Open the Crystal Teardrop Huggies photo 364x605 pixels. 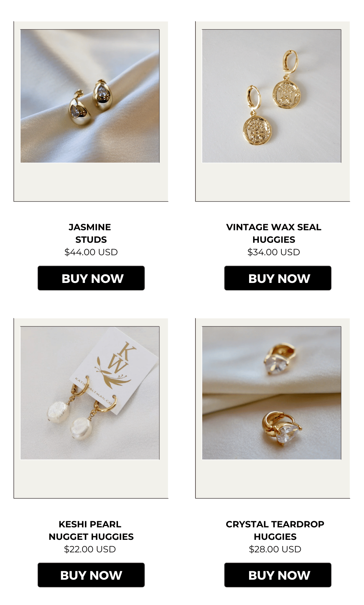click(272, 393)
